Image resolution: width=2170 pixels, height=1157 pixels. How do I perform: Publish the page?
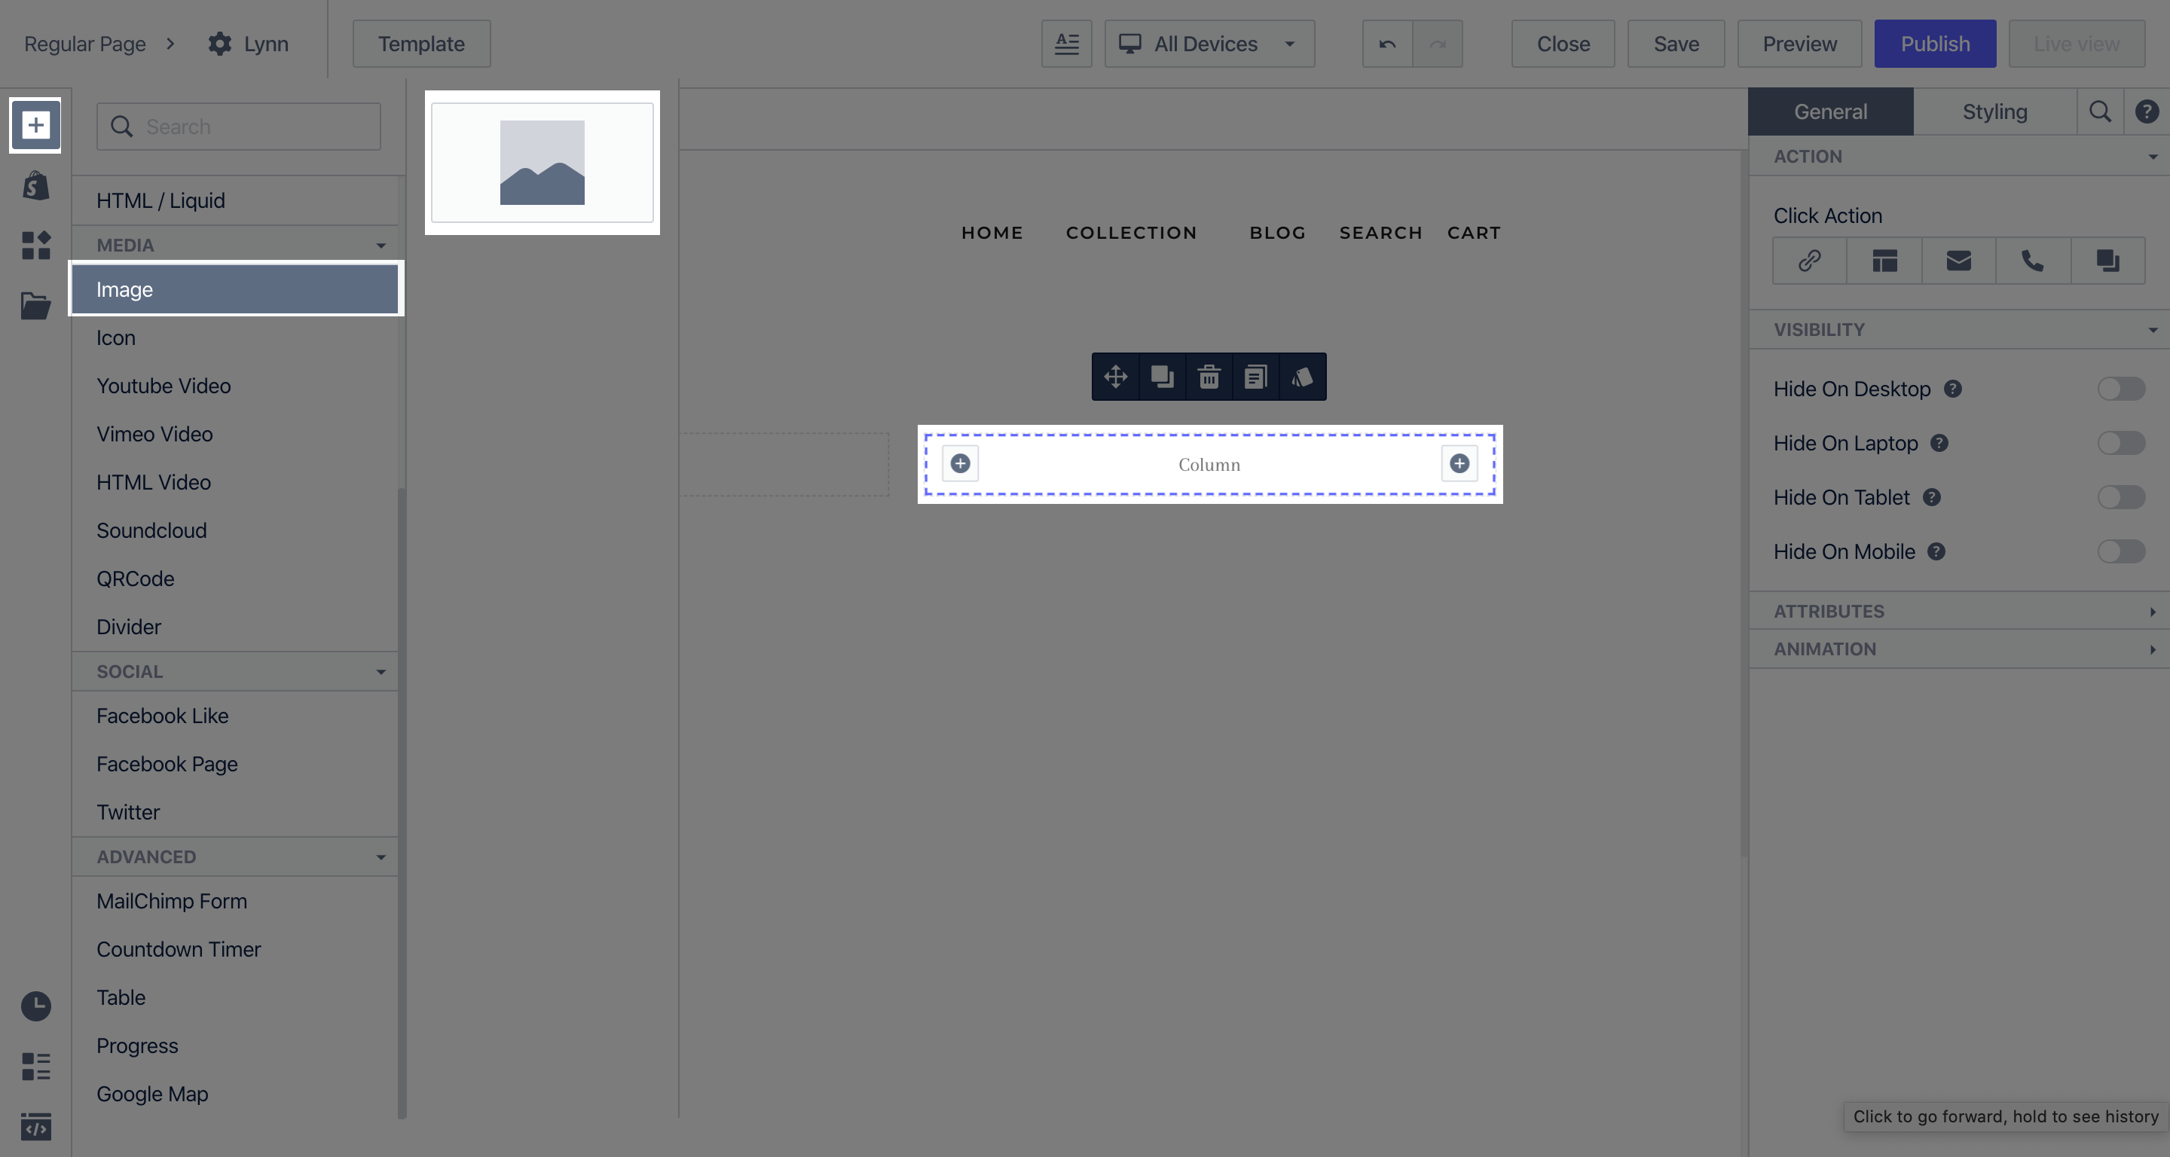point(1935,44)
